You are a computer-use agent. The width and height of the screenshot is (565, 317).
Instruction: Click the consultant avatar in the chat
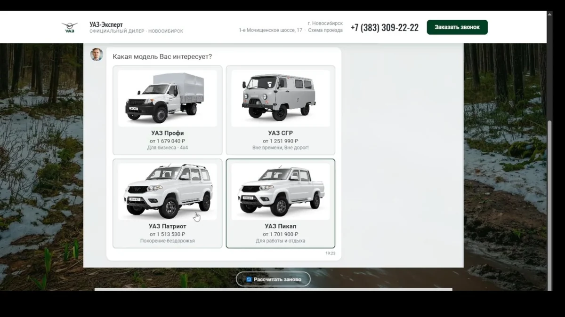97,55
